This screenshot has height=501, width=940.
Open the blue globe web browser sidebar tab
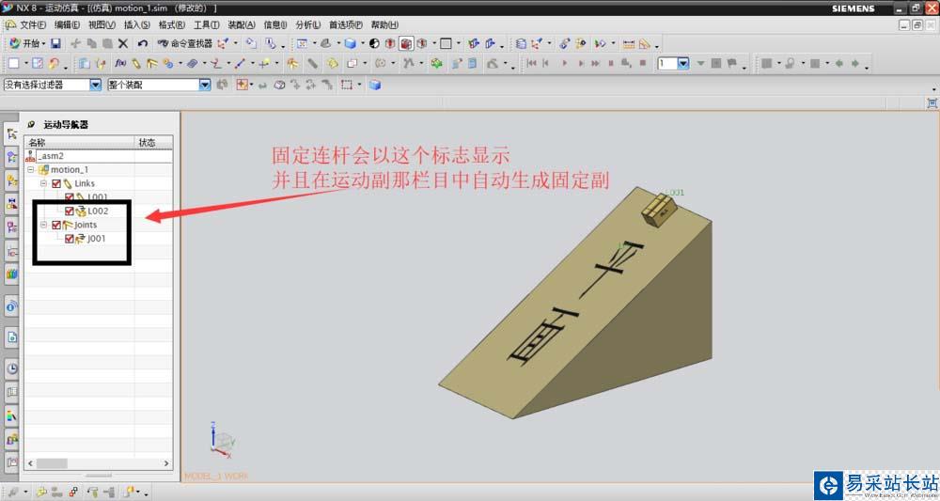point(11,306)
